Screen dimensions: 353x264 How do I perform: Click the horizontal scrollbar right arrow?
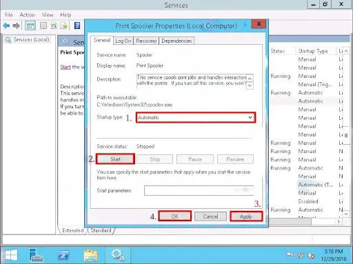339,221
